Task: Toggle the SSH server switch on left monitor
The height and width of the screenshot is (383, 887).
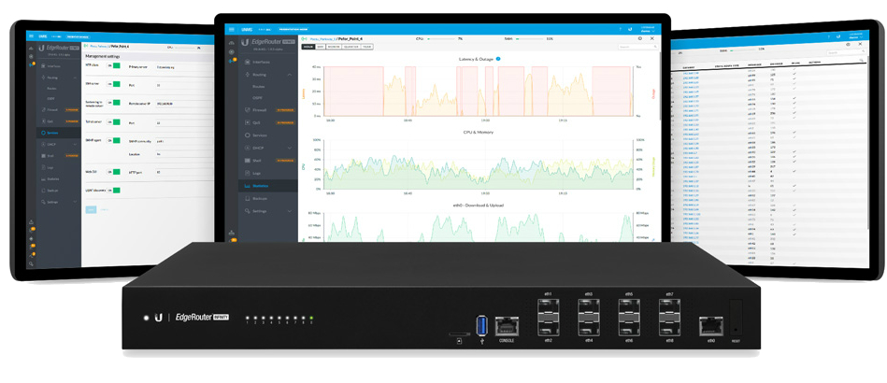Action: (114, 84)
